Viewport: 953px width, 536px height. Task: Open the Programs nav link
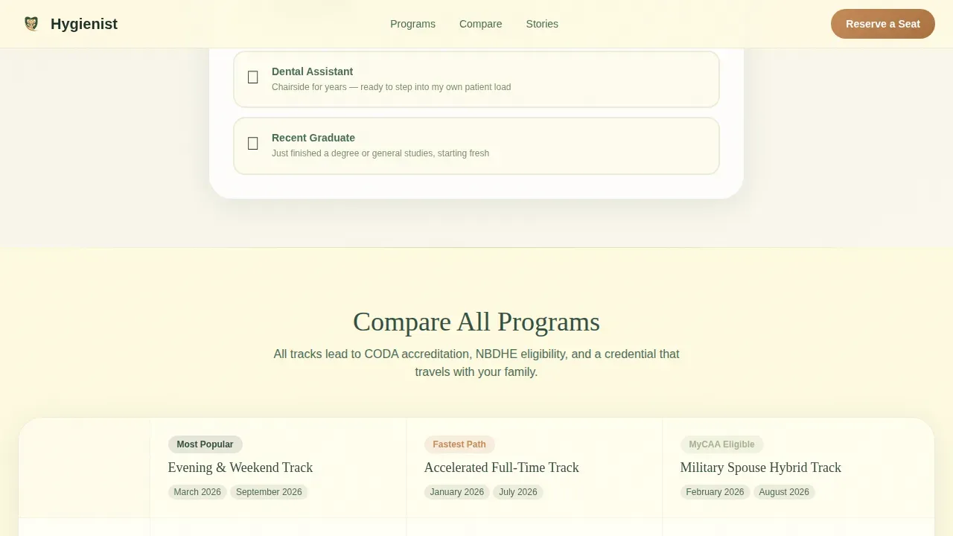[412, 24]
